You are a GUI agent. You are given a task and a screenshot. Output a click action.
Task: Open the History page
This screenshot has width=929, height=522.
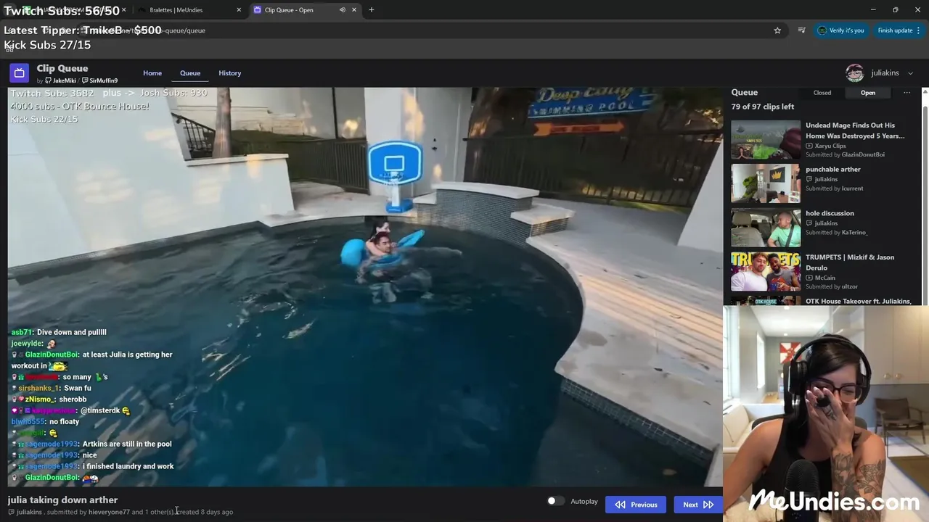click(x=229, y=73)
